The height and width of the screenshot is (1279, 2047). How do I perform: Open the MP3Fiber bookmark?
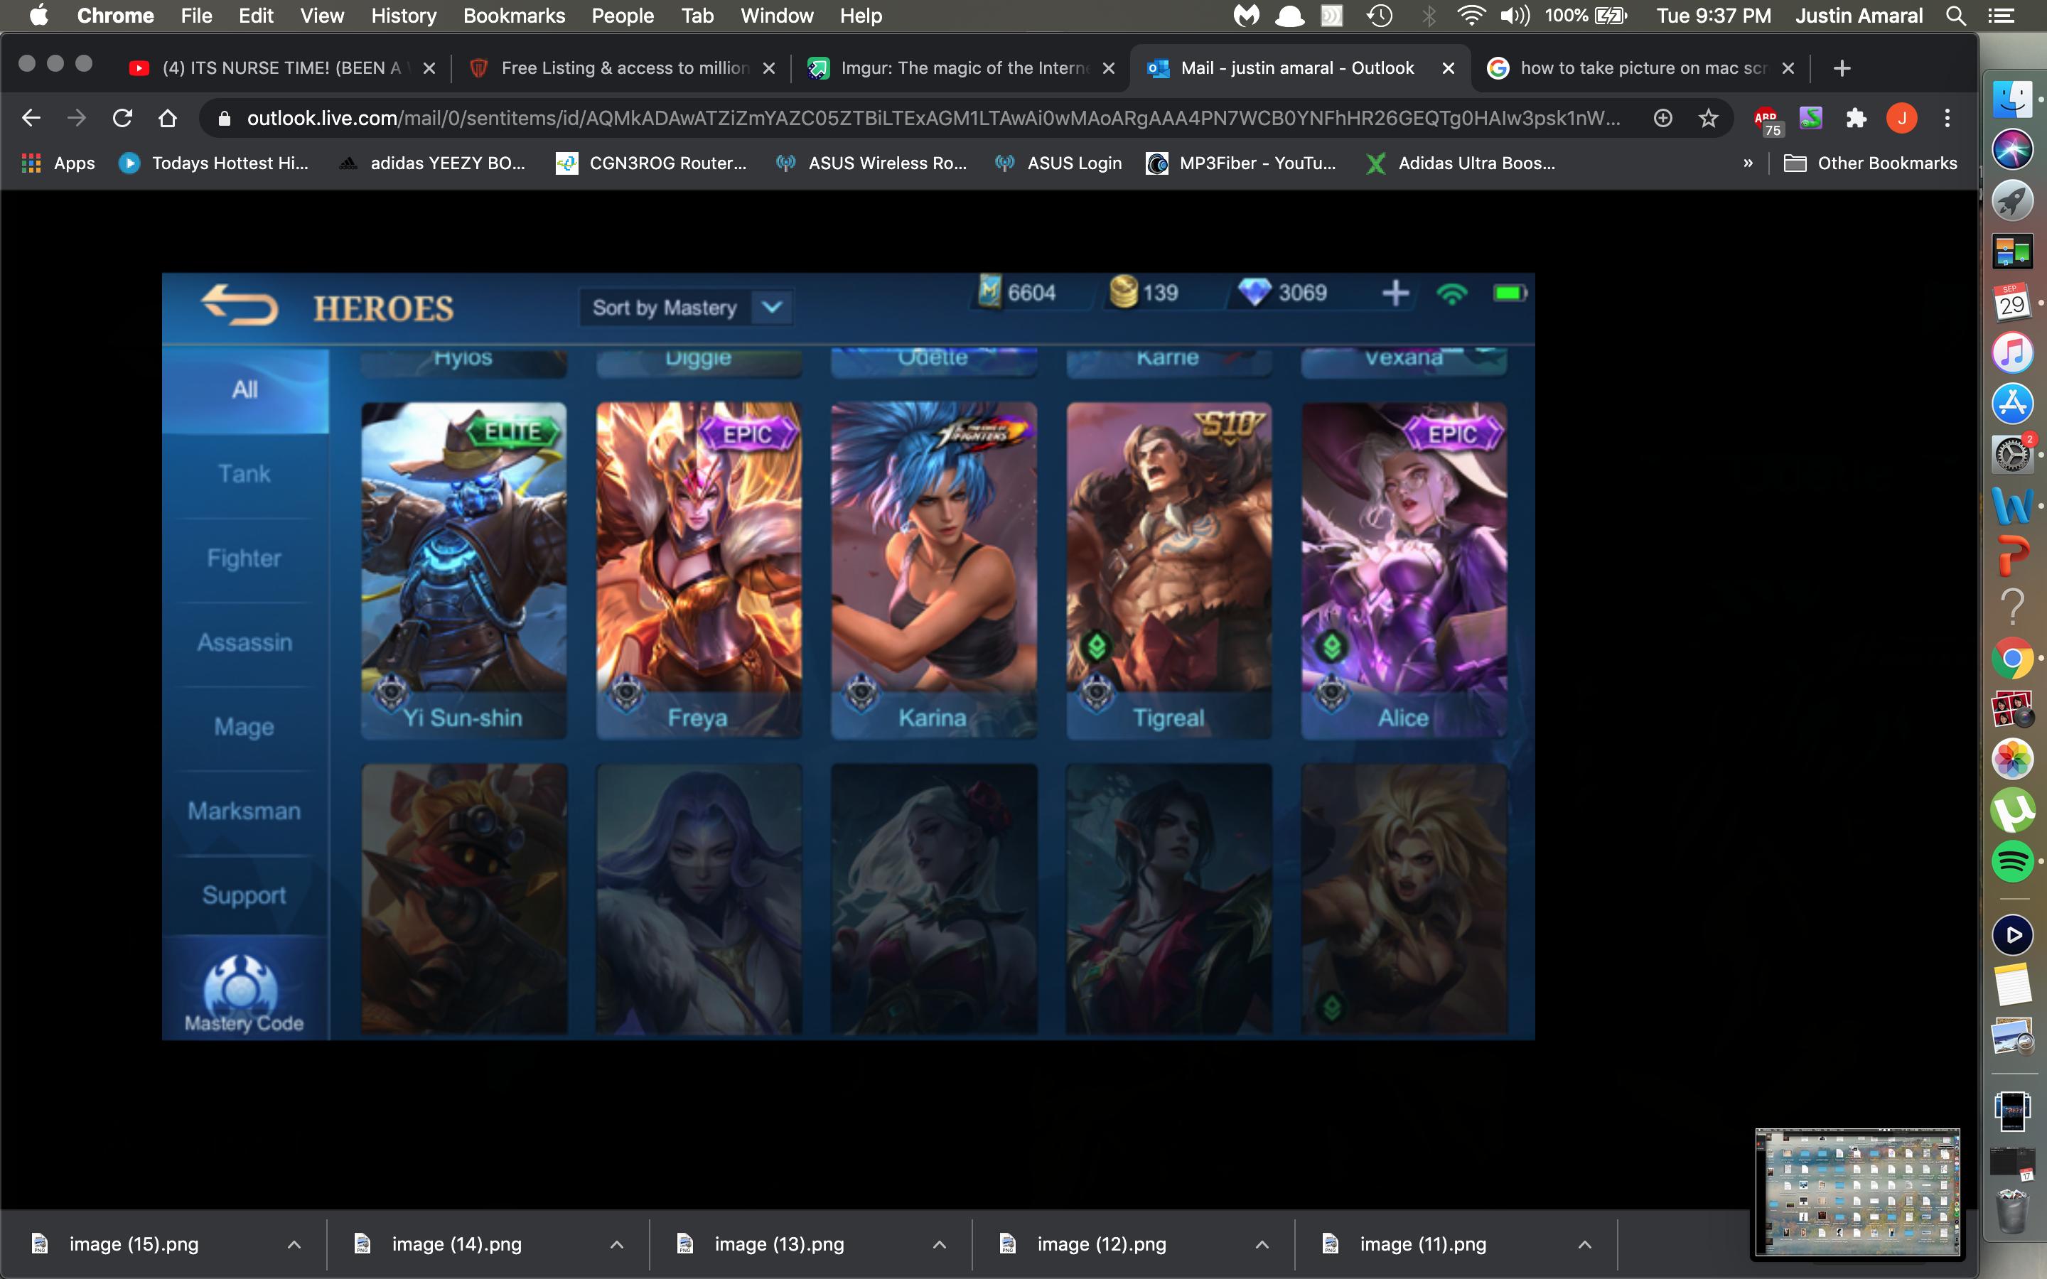pos(1241,163)
